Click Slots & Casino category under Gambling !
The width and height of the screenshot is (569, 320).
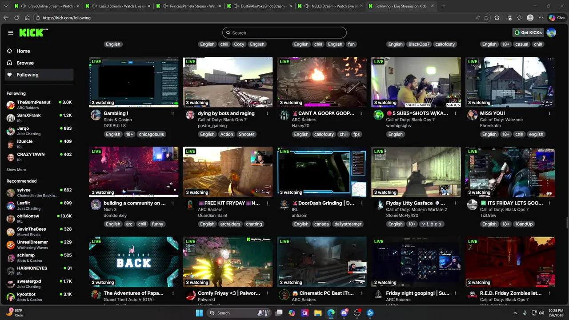(118, 120)
